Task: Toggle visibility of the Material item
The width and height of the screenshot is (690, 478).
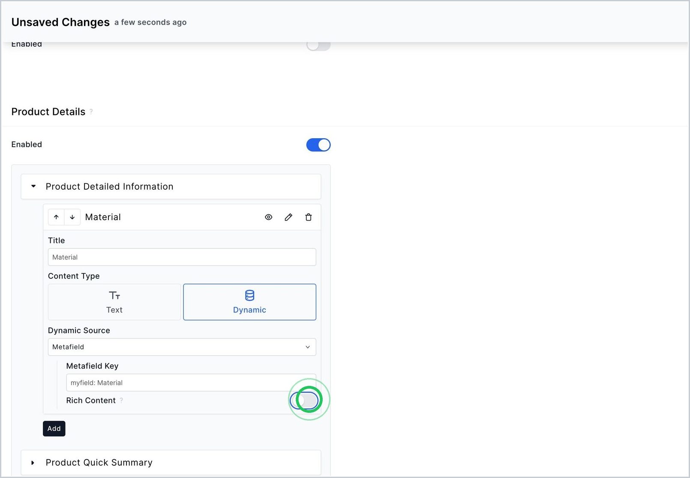Action: (269, 217)
